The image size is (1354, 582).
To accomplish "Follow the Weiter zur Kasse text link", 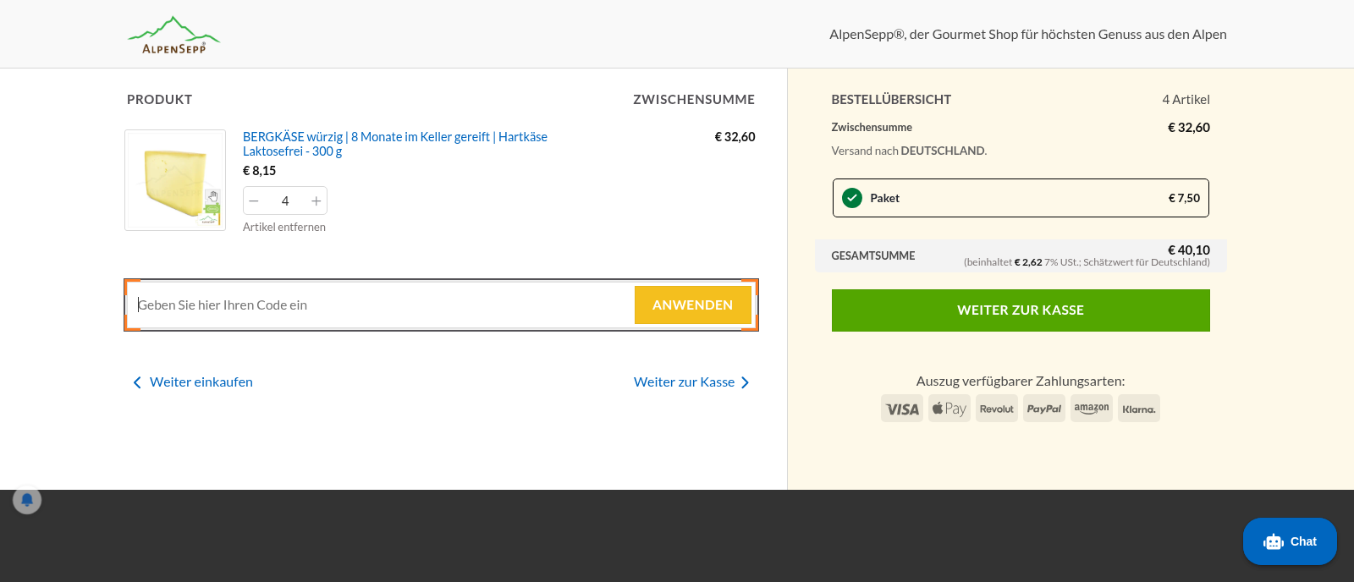I will (x=691, y=382).
